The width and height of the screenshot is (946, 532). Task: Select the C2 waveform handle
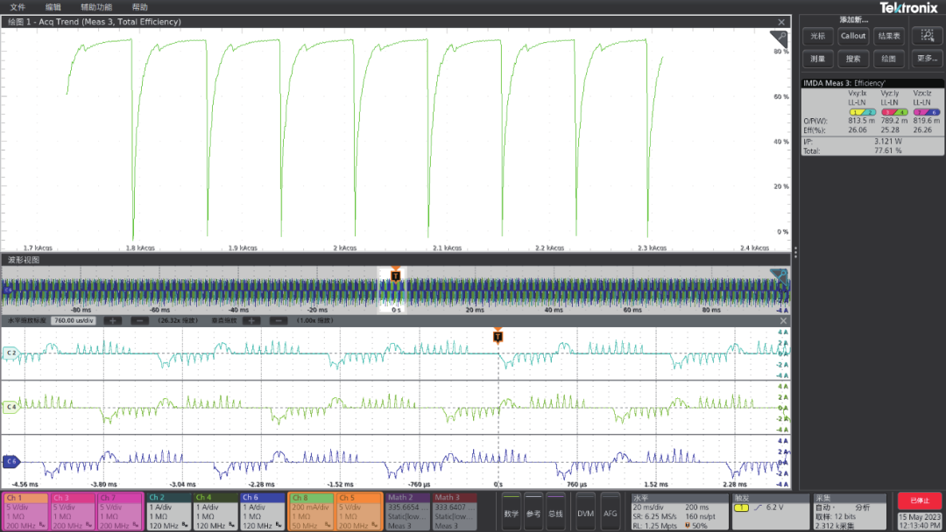point(11,353)
